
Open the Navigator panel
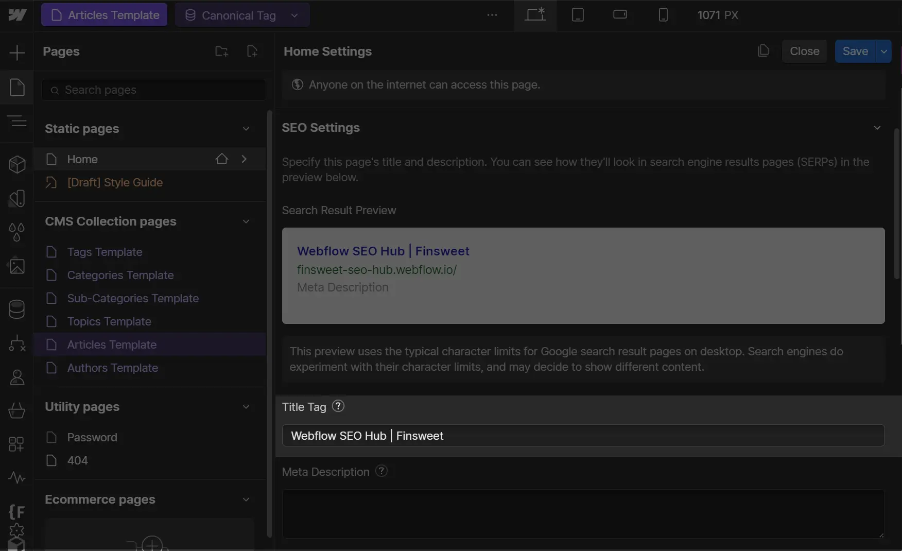click(x=17, y=121)
